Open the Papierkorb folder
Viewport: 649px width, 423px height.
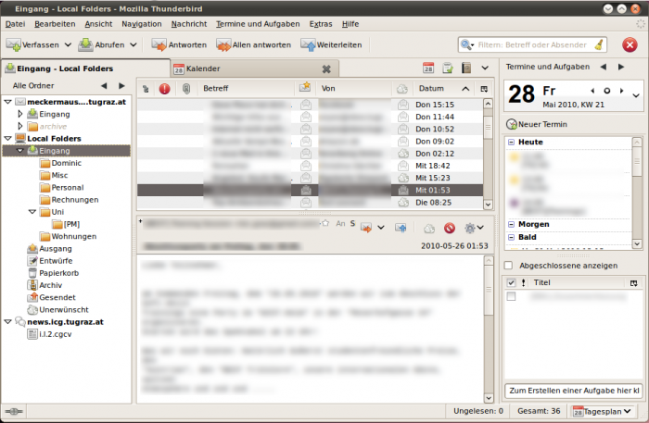click(x=53, y=273)
